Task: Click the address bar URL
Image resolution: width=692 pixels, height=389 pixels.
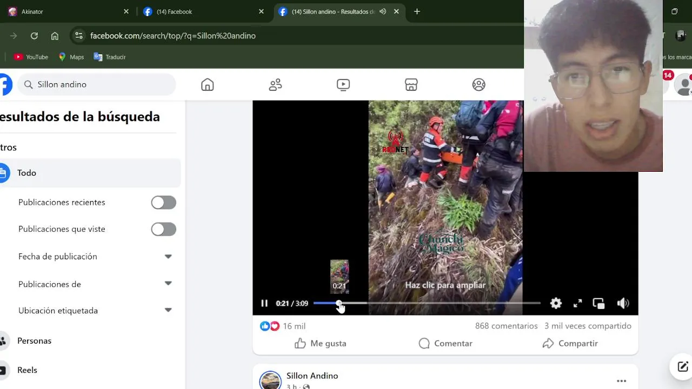Action: (173, 36)
